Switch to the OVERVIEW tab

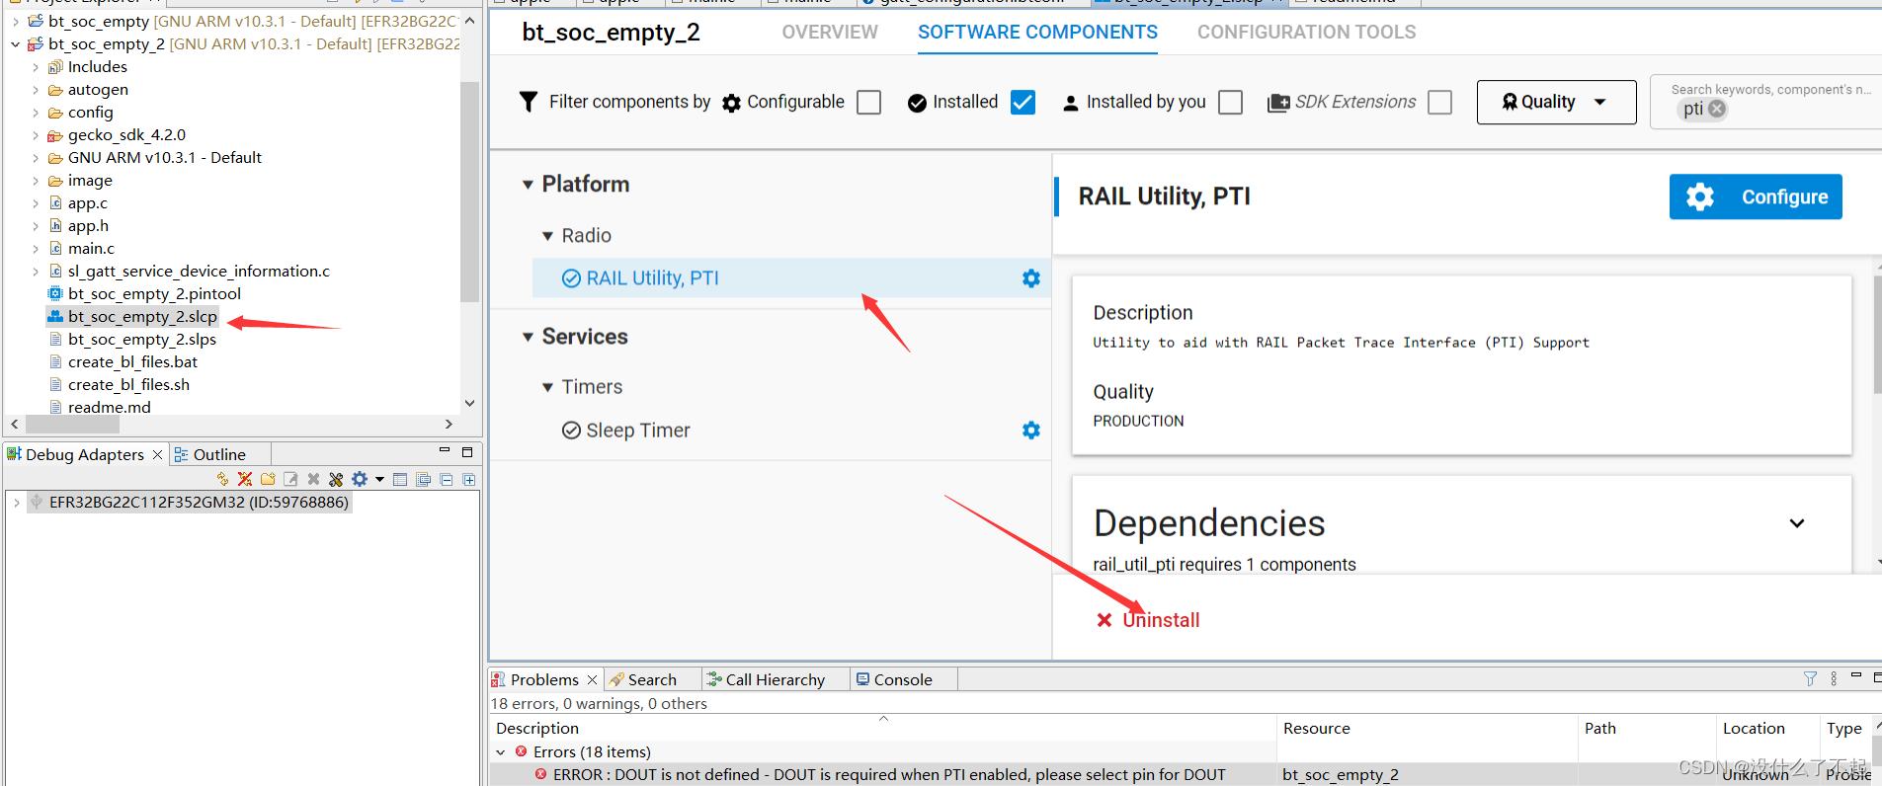[x=830, y=32]
